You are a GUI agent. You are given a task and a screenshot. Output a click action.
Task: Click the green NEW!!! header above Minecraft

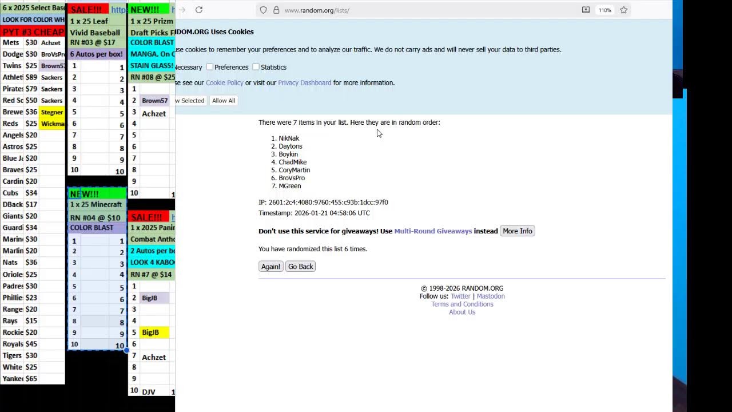coord(97,194)
